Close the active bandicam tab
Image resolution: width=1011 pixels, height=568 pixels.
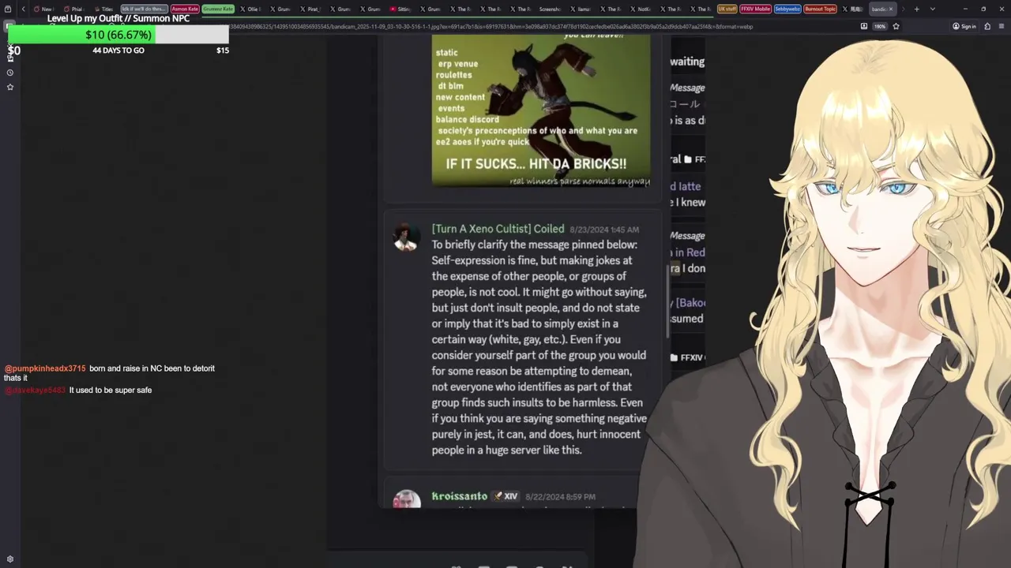[x=891, y=9]
